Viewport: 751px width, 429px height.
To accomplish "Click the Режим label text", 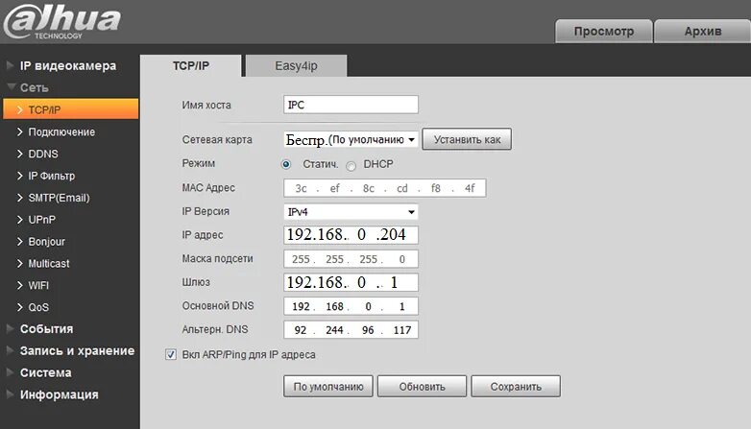I will click(x=198, y=163).
